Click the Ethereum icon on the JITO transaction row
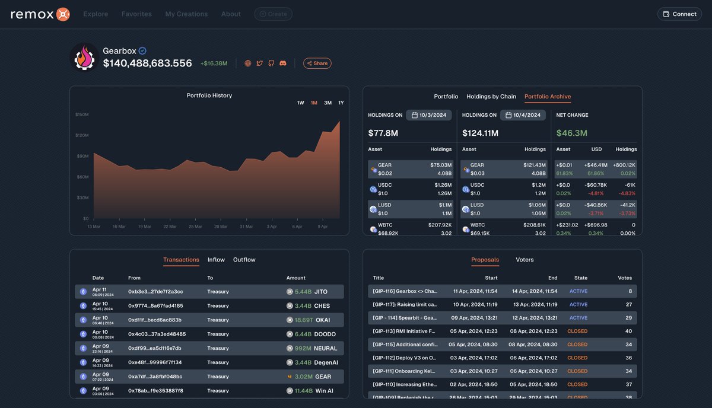The height and width of the screenshot is (408, 712). (84, 292)
